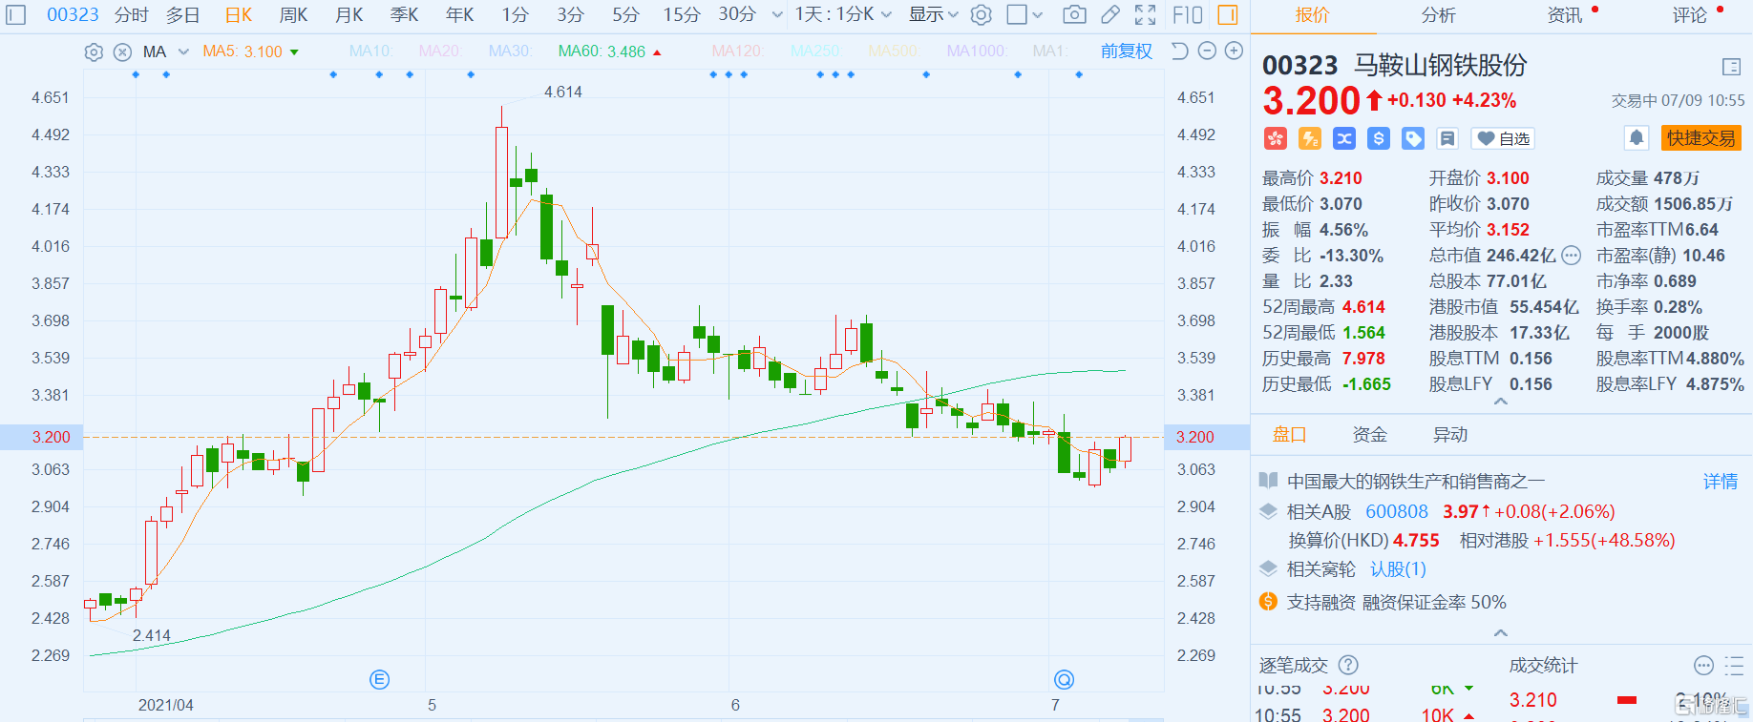Collapse the quote details panel chevron
Image resolution: width=1753 pixels, height=722 pixels.
pos(1501,402)
